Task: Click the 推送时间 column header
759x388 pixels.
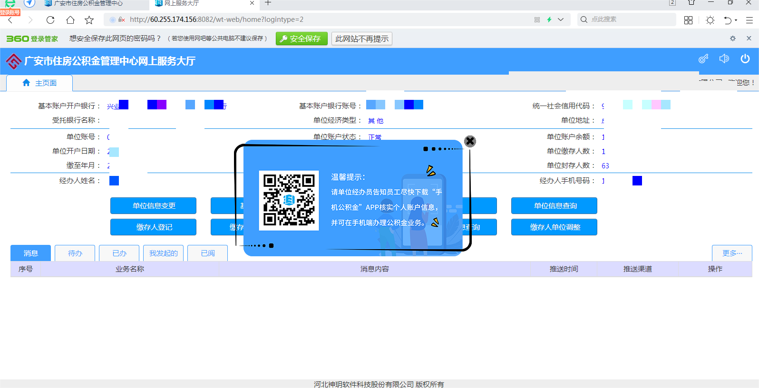Action: (x=564, y=269)
